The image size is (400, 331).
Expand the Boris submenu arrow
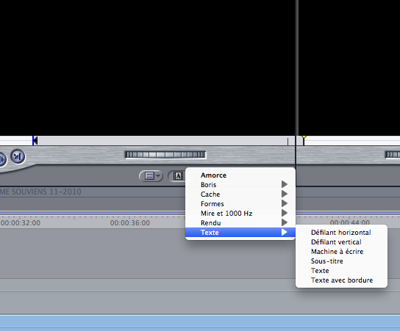coord(285,184)
